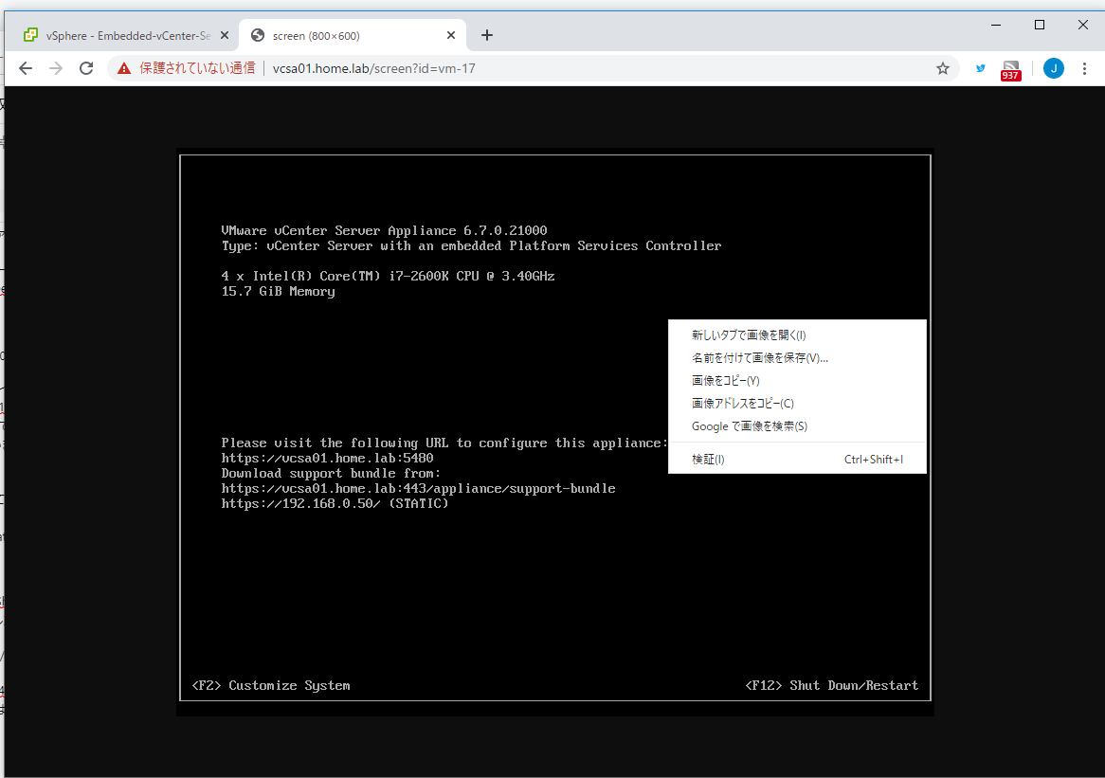Open Chrome's three-dot menu
Image resolution: width=1105 pixels, height=778 pixels.
click(x=1084, y=68)
